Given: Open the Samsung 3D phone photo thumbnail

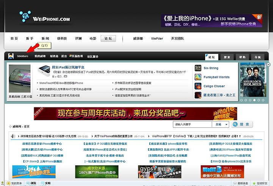Looking at the screenshot, I should click(x=20, y=79).
